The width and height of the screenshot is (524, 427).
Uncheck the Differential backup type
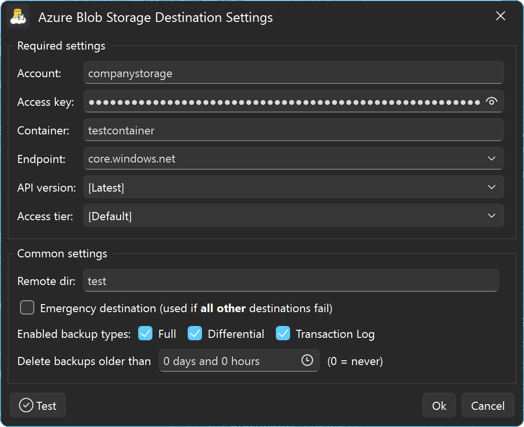click(194, 334)
